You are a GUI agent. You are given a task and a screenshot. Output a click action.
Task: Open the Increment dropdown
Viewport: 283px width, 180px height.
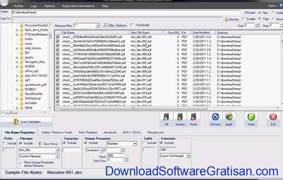pyautogui.click(x=101, y=150)
